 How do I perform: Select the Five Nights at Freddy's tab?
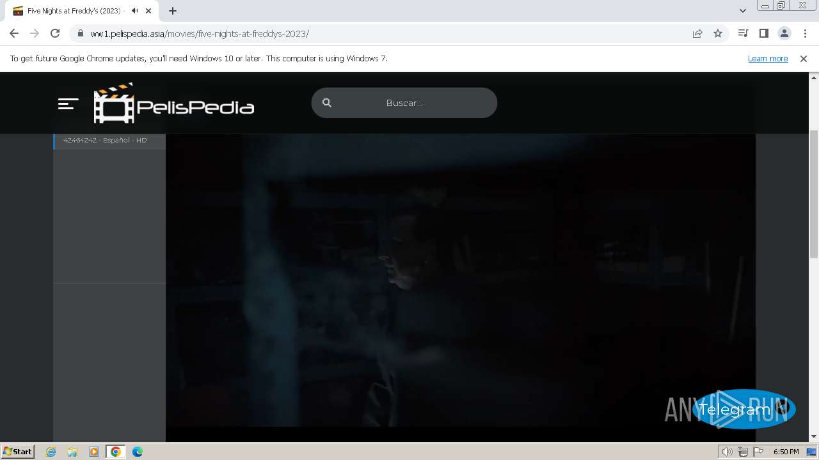point(82,11)
